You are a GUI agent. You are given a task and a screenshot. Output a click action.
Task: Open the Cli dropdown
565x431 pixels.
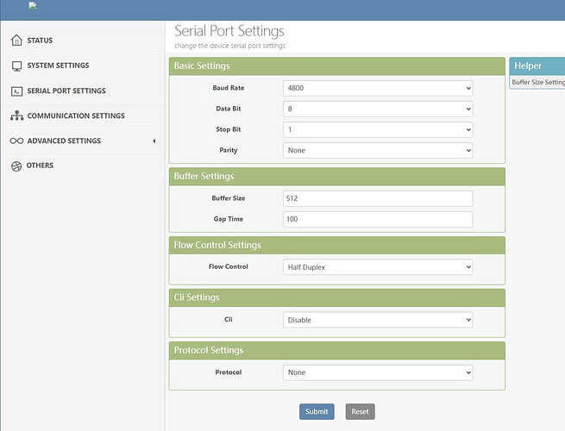coord(377,320)
